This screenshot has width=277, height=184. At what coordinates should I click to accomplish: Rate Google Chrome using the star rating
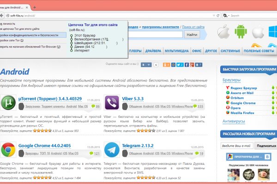click(42, 178)
